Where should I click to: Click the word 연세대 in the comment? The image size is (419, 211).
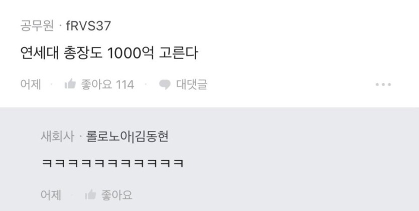(x=40, y=53)
